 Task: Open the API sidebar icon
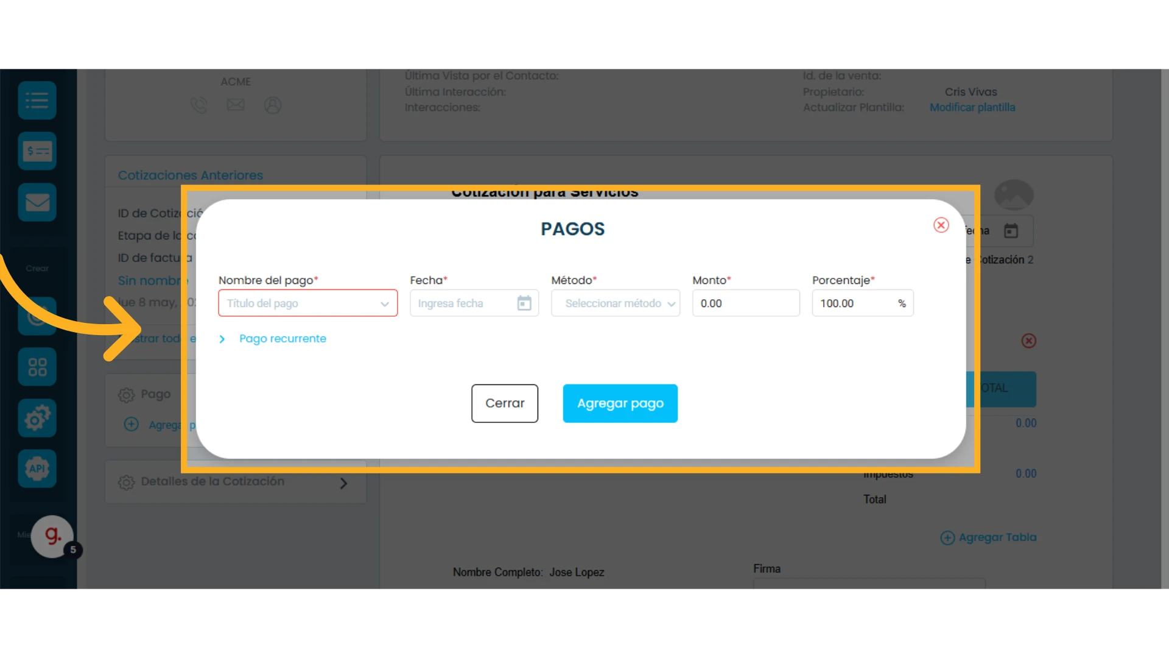[37, 469]
